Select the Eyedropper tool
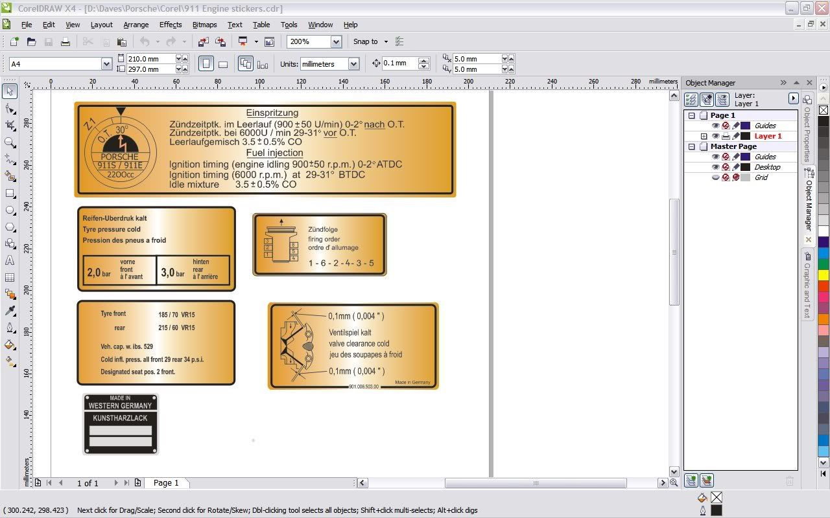830x518 pixels. click(x=10, y=311)
